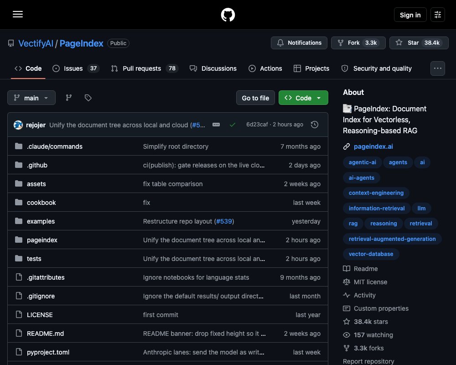Viewport: 456px width, 365px height.
Task: Click the pyproject.toml file icon
Action: (x=19, y=352)
